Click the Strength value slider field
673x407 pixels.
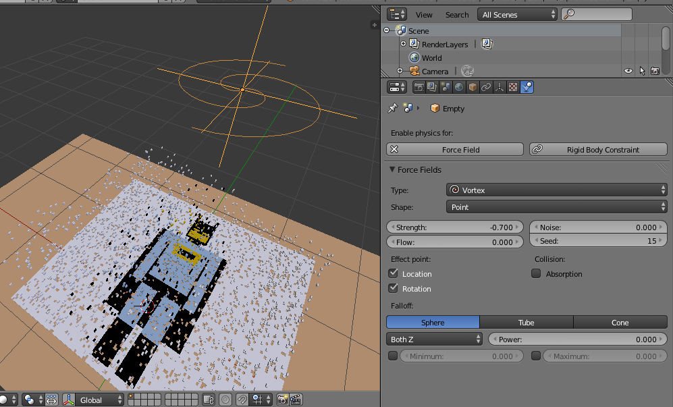click(x=455, y=227)
